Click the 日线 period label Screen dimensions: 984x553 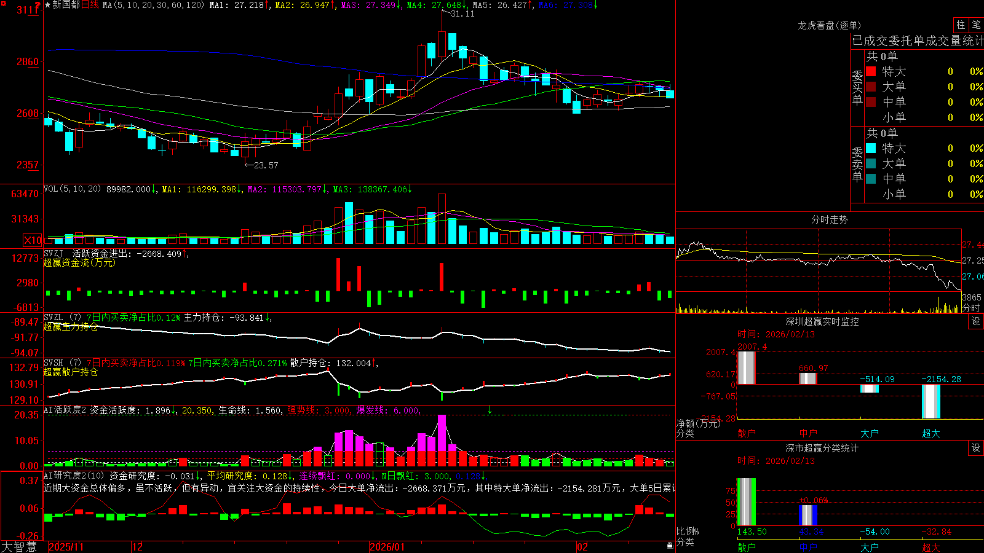[90, 5]
